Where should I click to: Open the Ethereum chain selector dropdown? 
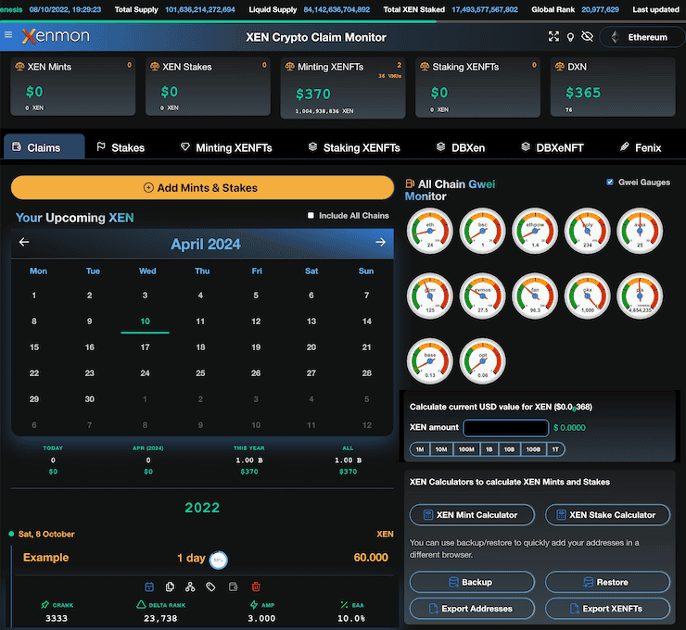639,37
